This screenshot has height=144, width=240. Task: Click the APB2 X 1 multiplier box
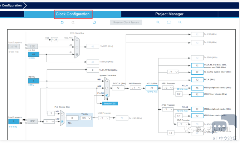coord(179,116)
